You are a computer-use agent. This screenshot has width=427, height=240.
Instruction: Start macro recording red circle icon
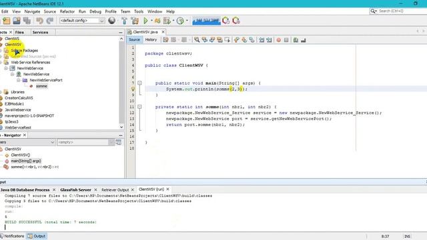279,40
